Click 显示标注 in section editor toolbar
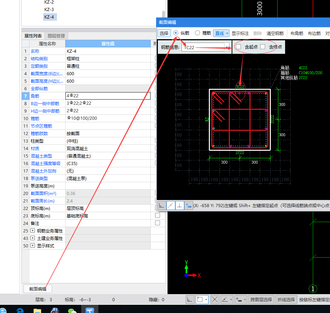Viewport: 330px width, 313px height. pos(240,33)
